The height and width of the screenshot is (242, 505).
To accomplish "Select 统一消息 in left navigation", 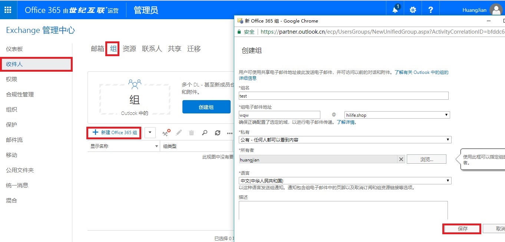I will (x=17, y=185).
